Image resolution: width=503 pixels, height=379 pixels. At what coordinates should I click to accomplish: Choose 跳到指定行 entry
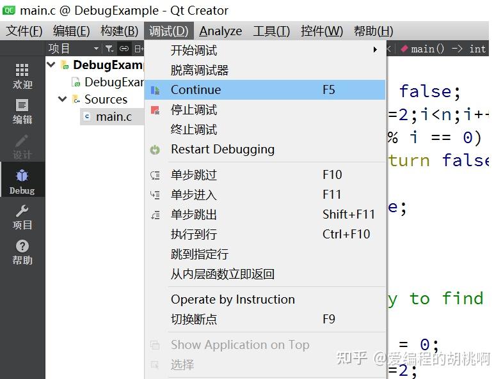(265, 254)
